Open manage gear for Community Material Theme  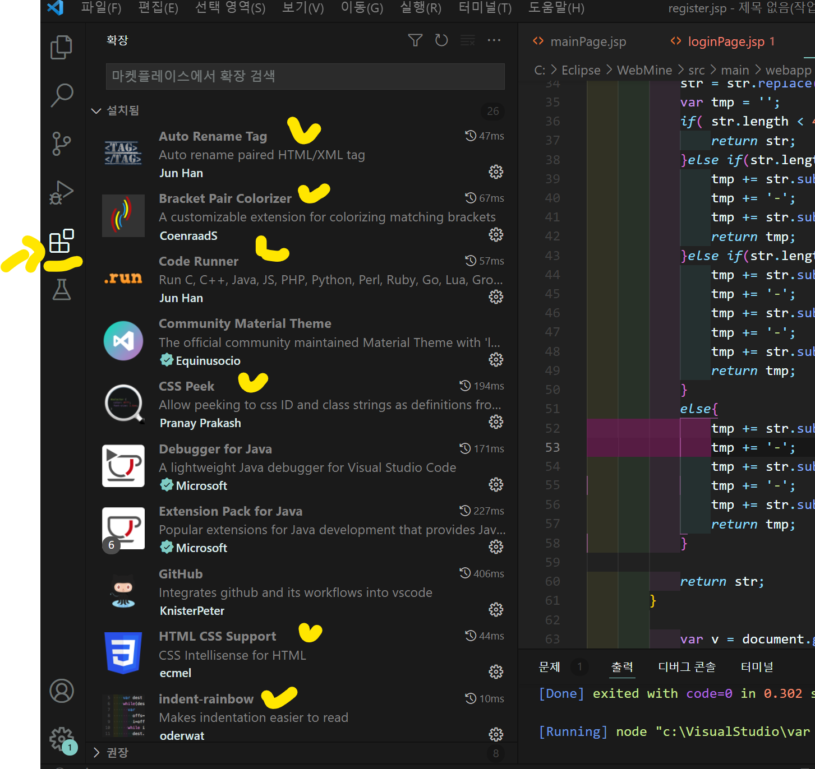point(496,359)
